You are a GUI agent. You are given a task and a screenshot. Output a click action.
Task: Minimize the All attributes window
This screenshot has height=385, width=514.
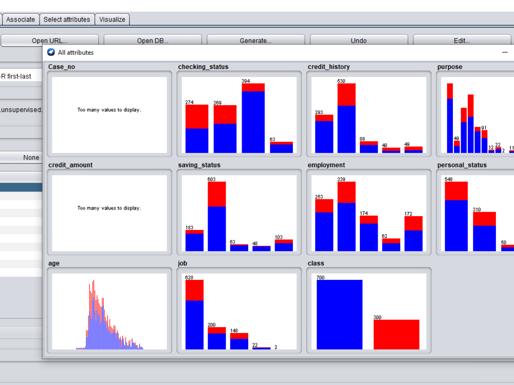pyautogui.click(x=505, y=52)
